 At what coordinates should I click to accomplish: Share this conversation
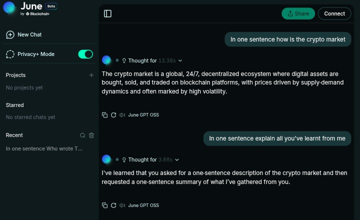click(x=298, y=13)
